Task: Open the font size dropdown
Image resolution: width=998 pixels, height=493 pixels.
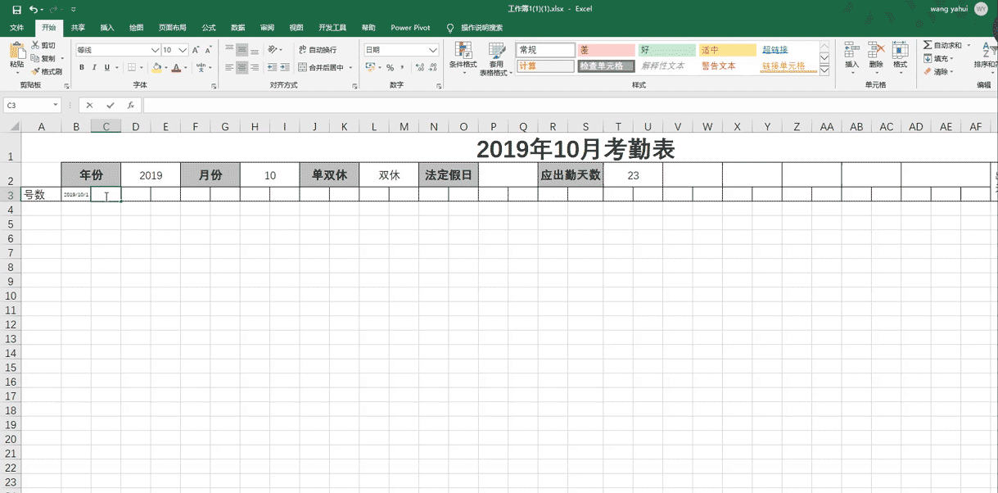Action: (183, 50)
